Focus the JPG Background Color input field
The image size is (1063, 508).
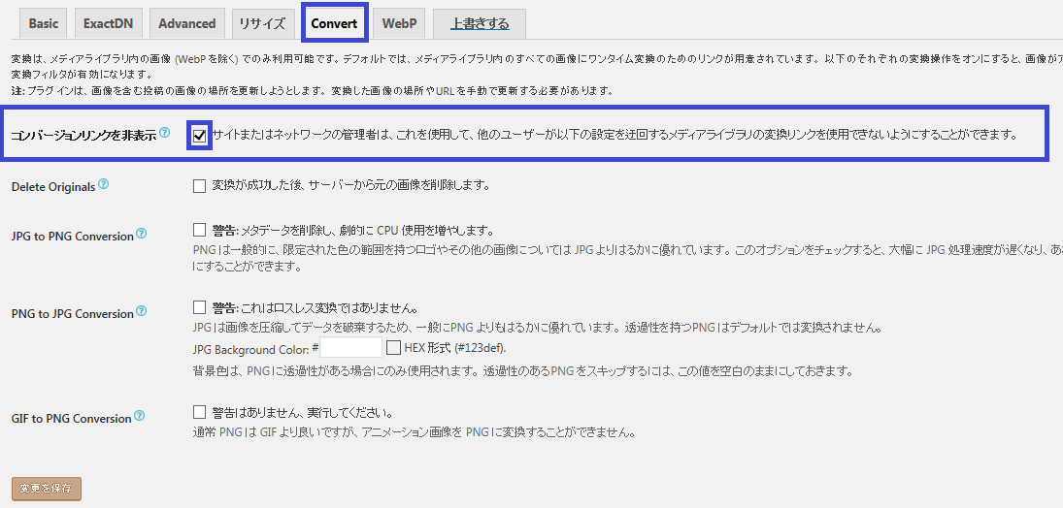pos(350,348)
